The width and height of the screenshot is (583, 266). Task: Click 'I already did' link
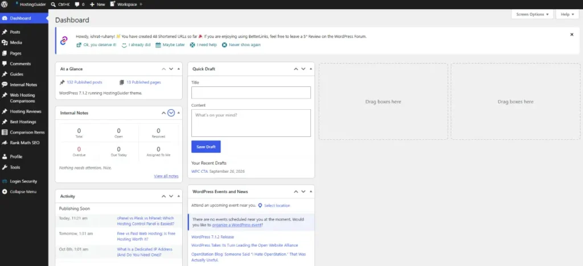[x=136, y=45]
